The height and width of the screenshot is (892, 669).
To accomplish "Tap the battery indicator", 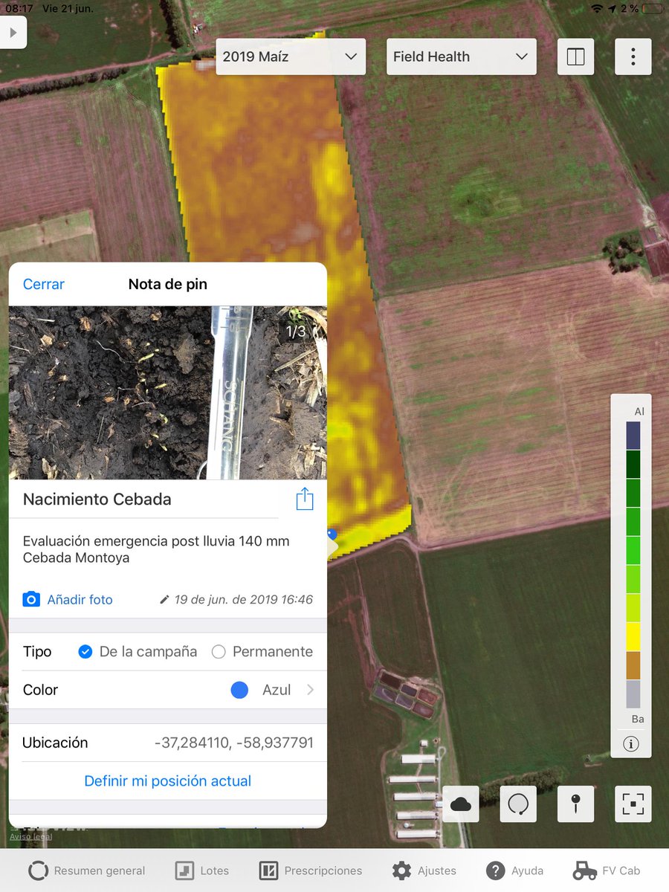I will click(x=653, y=8).
